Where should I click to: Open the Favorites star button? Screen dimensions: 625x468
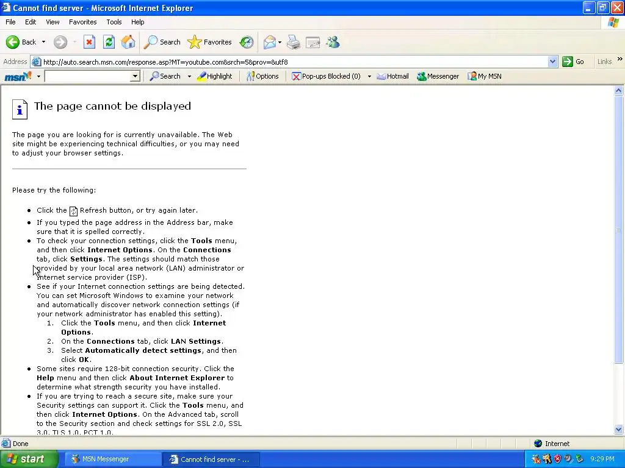click(209, 42)
